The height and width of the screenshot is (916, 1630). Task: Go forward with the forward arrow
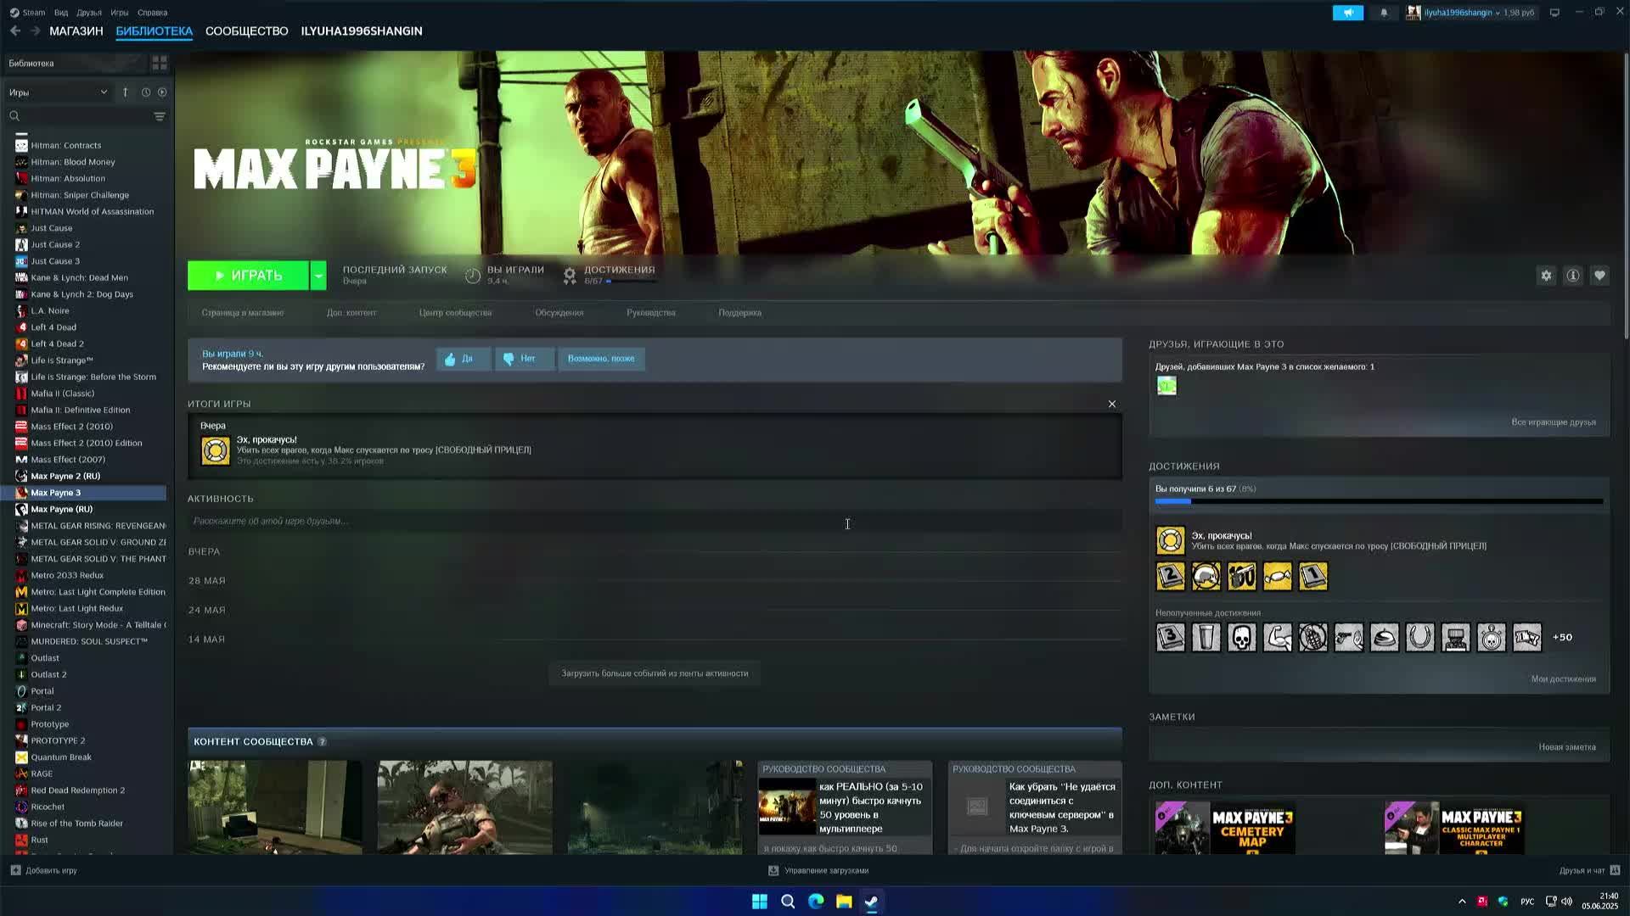[x=36, y=31]
